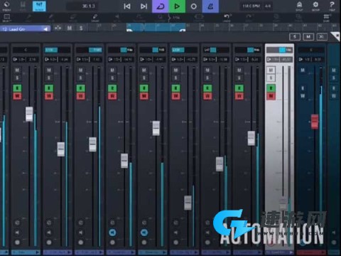
Task: Open Setup gear settings
Action: 315,6
